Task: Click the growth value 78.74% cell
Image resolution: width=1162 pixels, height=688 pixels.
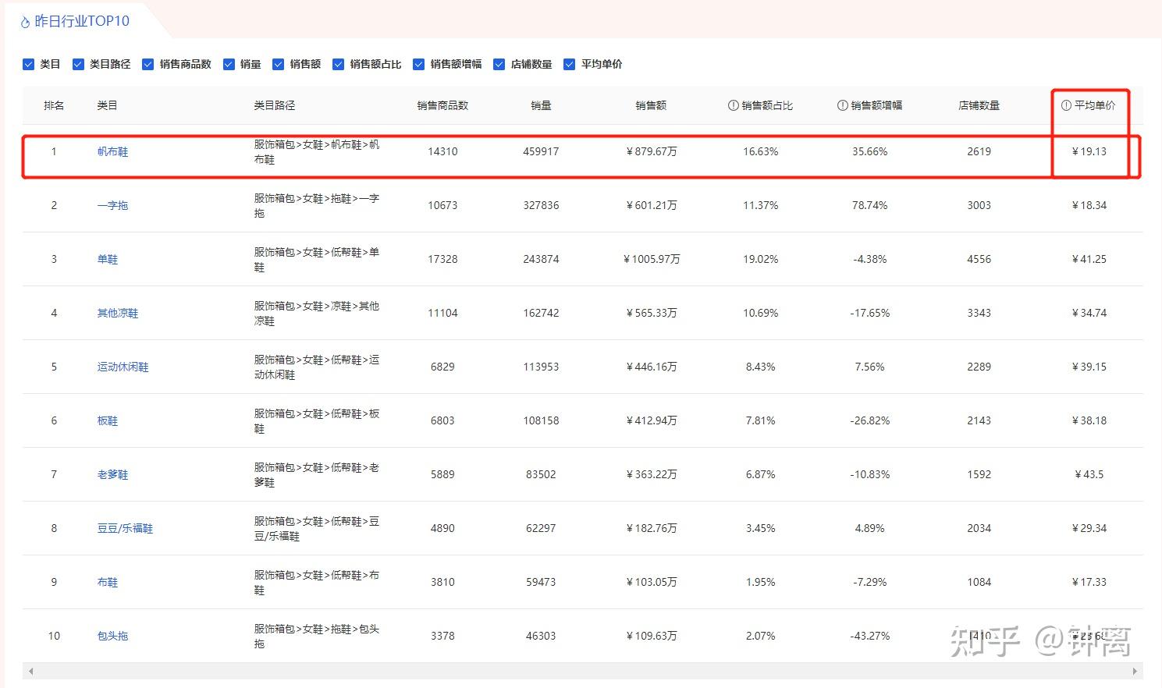Action: pyautogui.click(x=870, y=205)
